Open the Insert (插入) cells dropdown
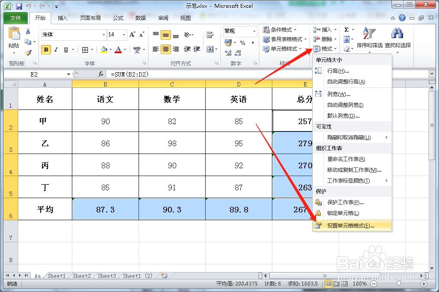The image size is (439, 292). click(325, 30)
